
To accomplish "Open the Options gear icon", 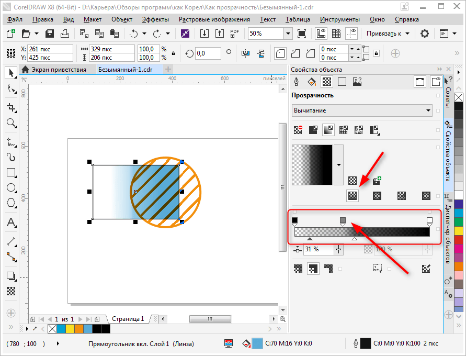I will point(425,34).
